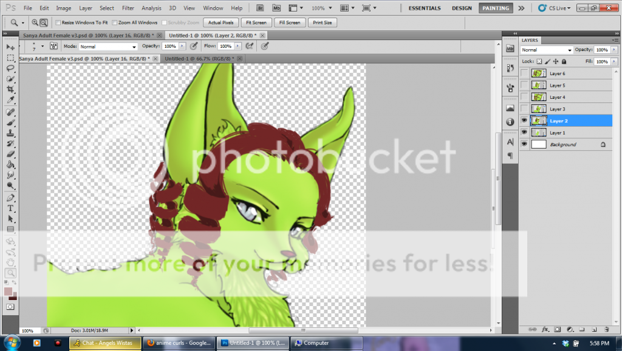Select the Clone Stamp tool

click(10, 133)
